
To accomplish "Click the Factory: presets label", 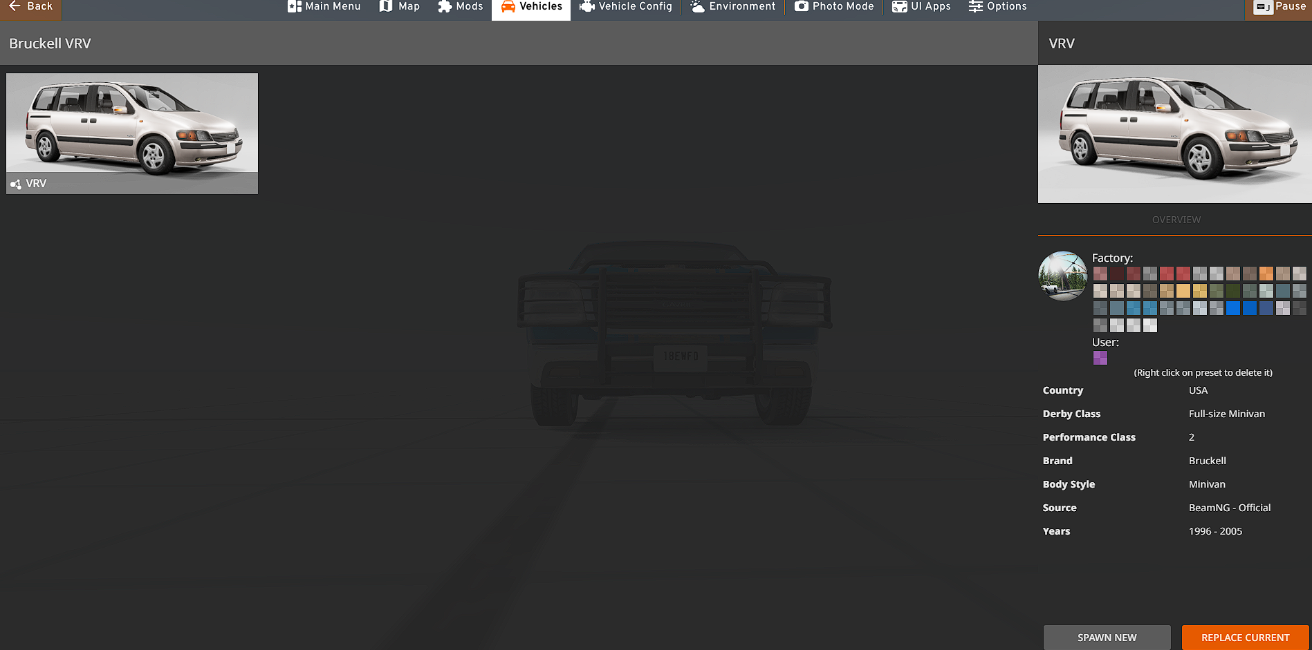I will (x=1112, y=258).
